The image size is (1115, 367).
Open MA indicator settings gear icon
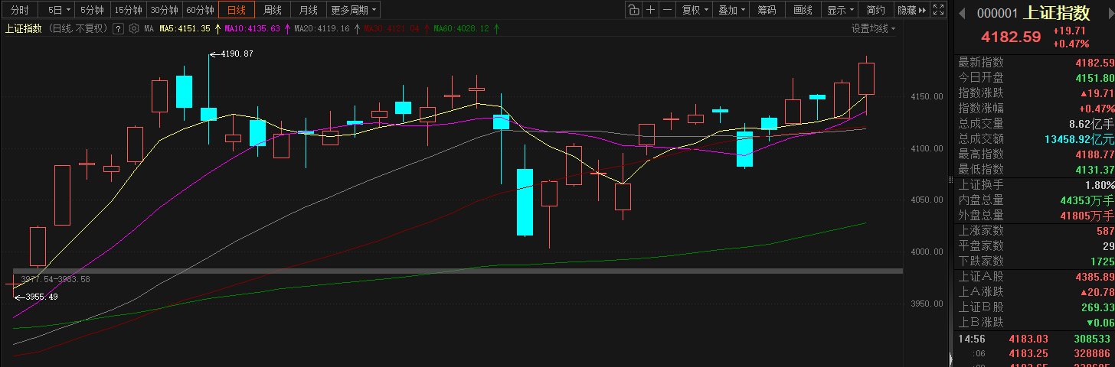point(134,29)
